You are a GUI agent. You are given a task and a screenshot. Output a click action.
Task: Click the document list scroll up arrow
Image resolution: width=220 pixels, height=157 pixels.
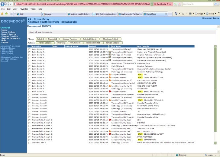pos(215,46)
